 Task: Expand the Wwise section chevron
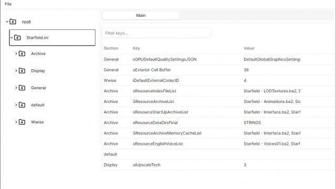[x=16, y=122]
